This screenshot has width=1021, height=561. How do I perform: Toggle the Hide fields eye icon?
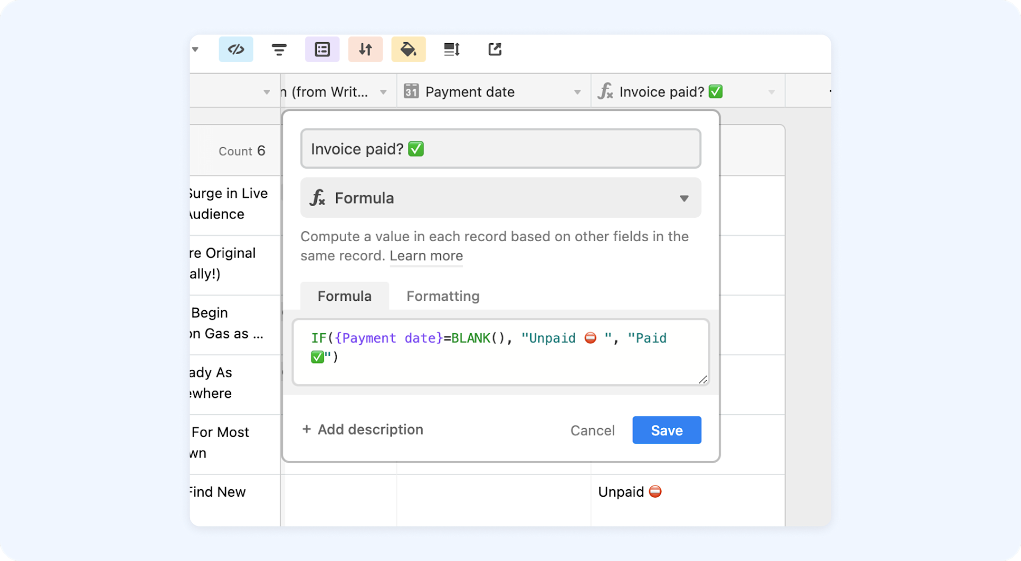[x=236, y=49]
